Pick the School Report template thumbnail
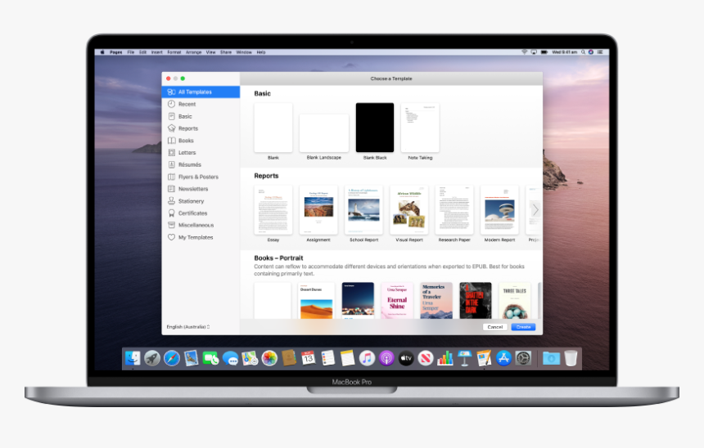This screenshot has width=704, height=448. (x=363, y=209)
